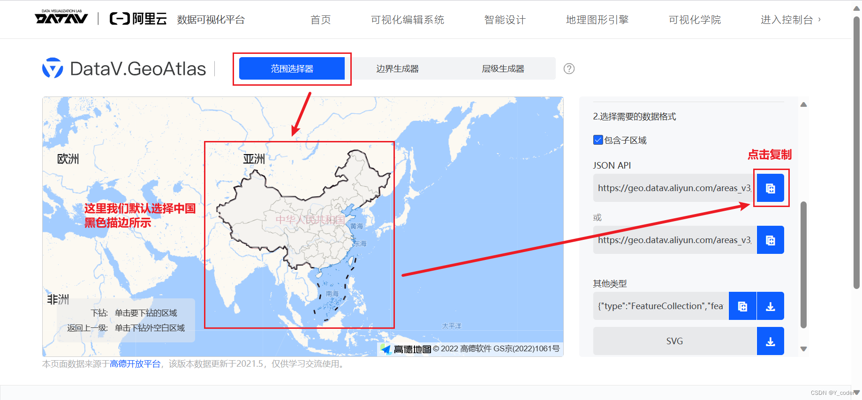Open the 首页 menu item
Viewport: 862px width, 400px height.
pyautogui.click(x=321, y=20)
